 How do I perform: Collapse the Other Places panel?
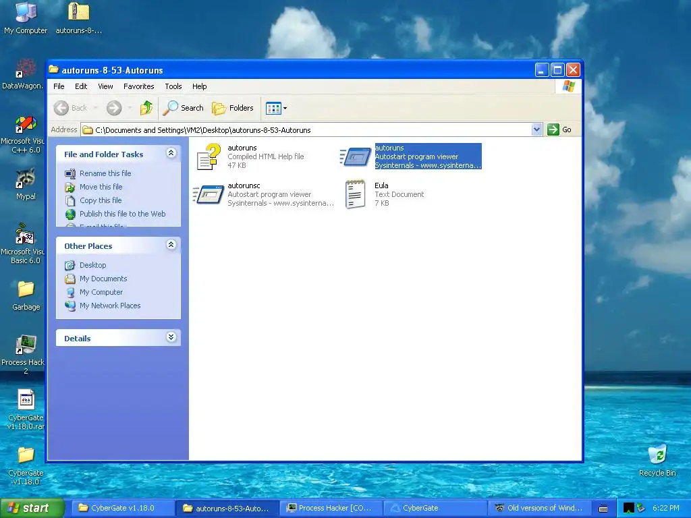point(171,244)
